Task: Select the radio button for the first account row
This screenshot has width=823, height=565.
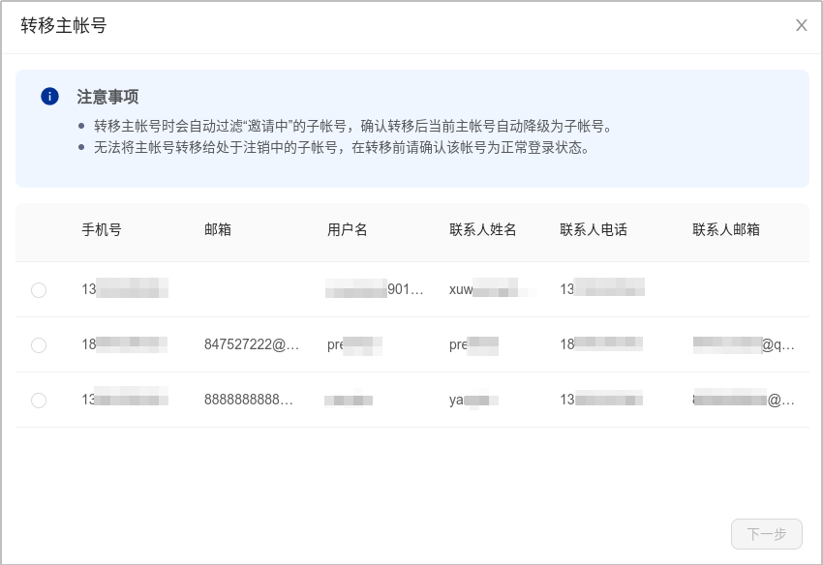Action: (39, 289)
